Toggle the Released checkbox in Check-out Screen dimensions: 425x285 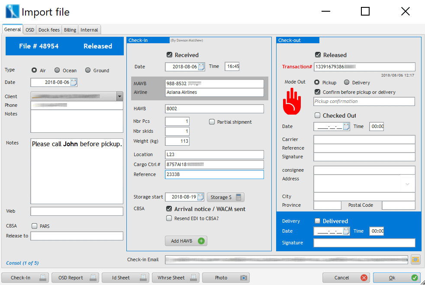pyautogui.click(x=318, y=55)
